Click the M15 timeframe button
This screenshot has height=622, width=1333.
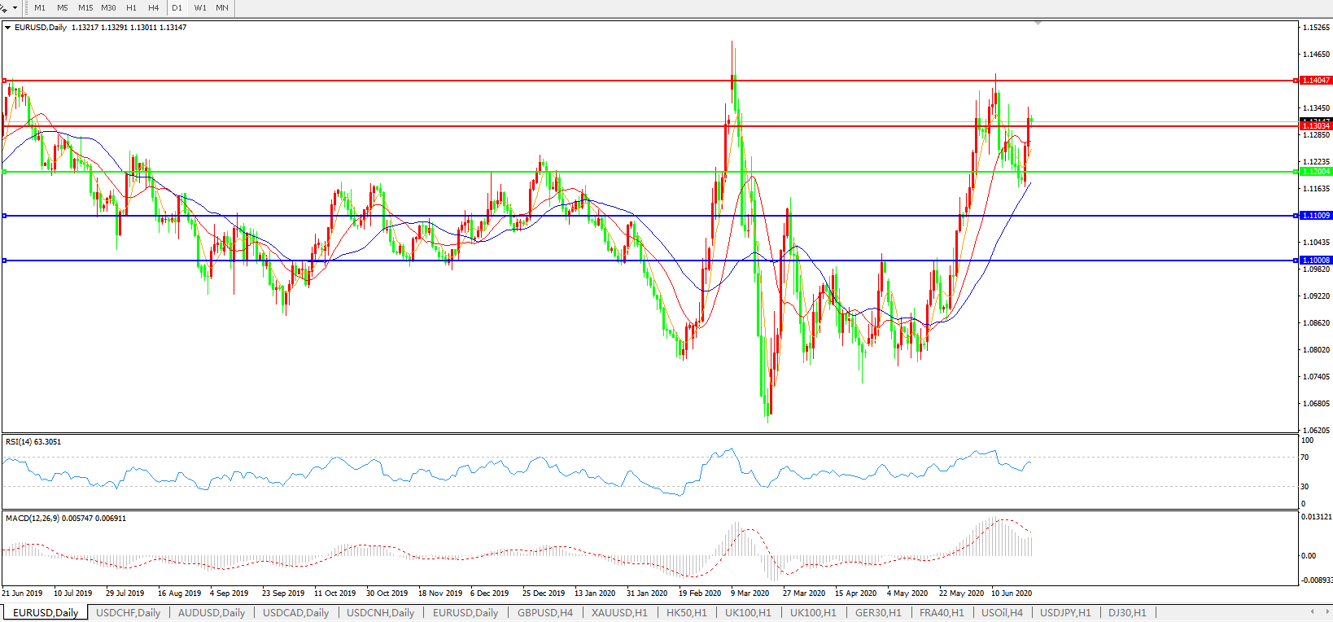[x=85, y=7]
